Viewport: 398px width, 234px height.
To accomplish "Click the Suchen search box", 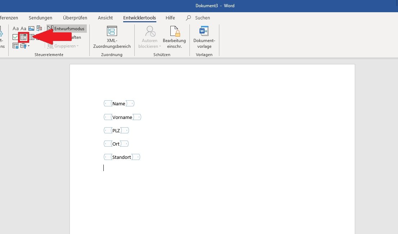I will click(x=198, y=18).
